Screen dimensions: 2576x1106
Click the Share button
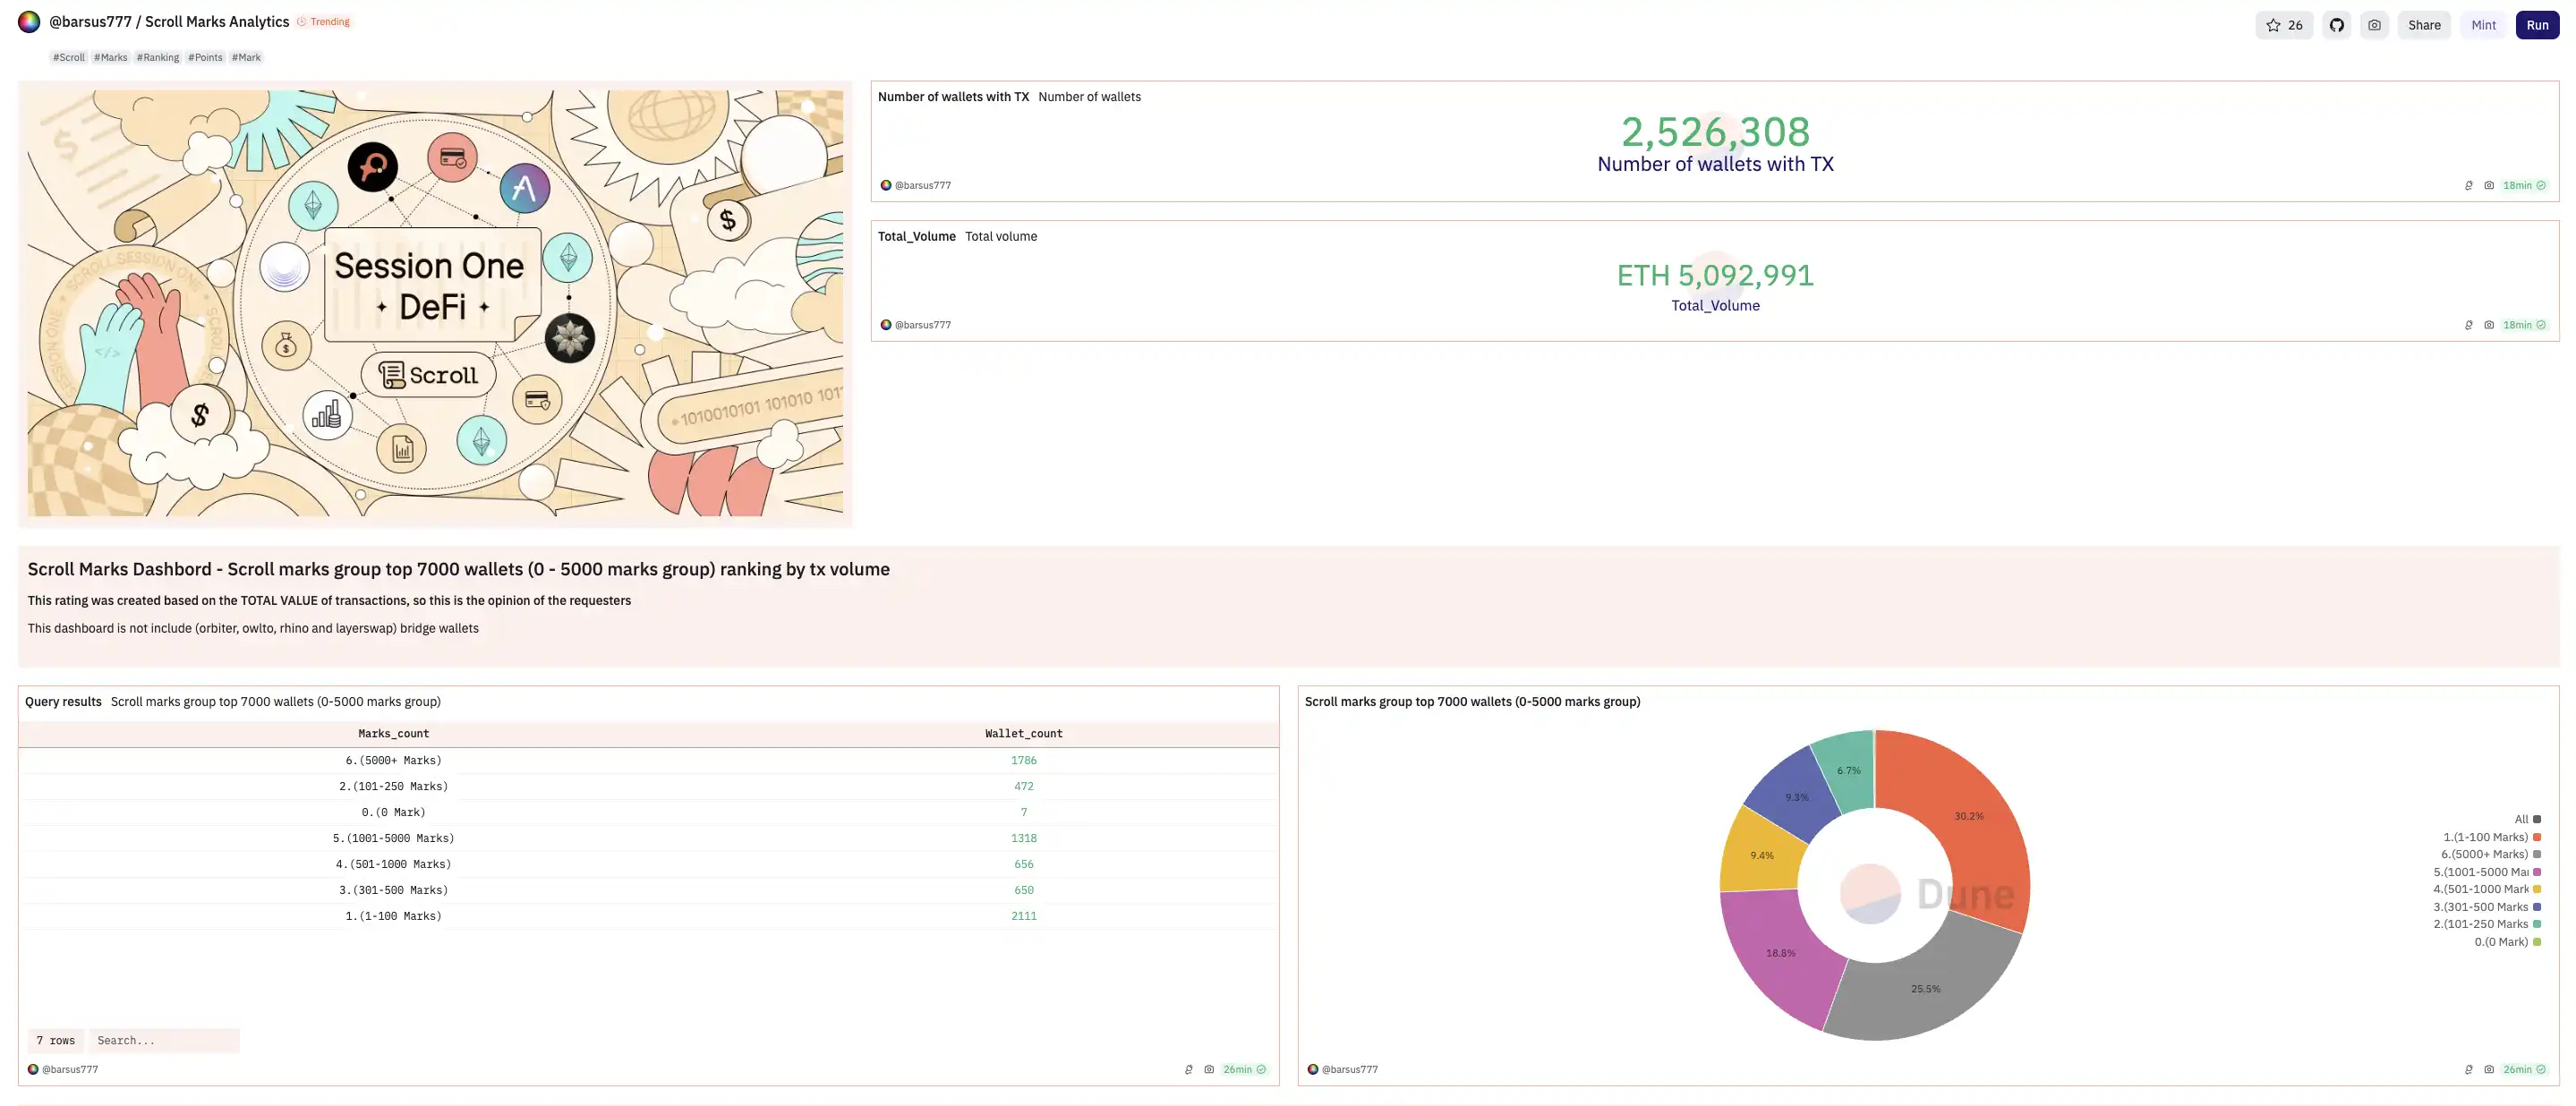pyautogui.click(x=2423, y=25)
